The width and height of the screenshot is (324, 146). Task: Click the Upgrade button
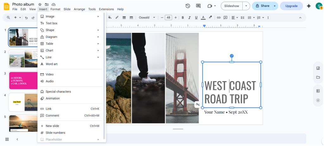coord(291,6)
